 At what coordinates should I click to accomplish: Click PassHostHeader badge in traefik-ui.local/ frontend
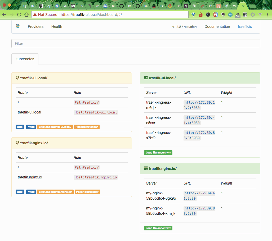(87, 127)
